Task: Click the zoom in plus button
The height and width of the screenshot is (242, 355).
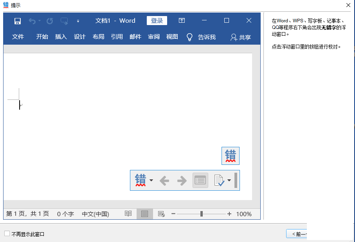Action: pyautogui.click(x=229, y=214)
